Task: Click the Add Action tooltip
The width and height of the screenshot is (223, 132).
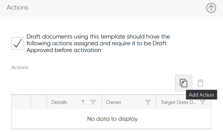Action: tap(201, 95)
